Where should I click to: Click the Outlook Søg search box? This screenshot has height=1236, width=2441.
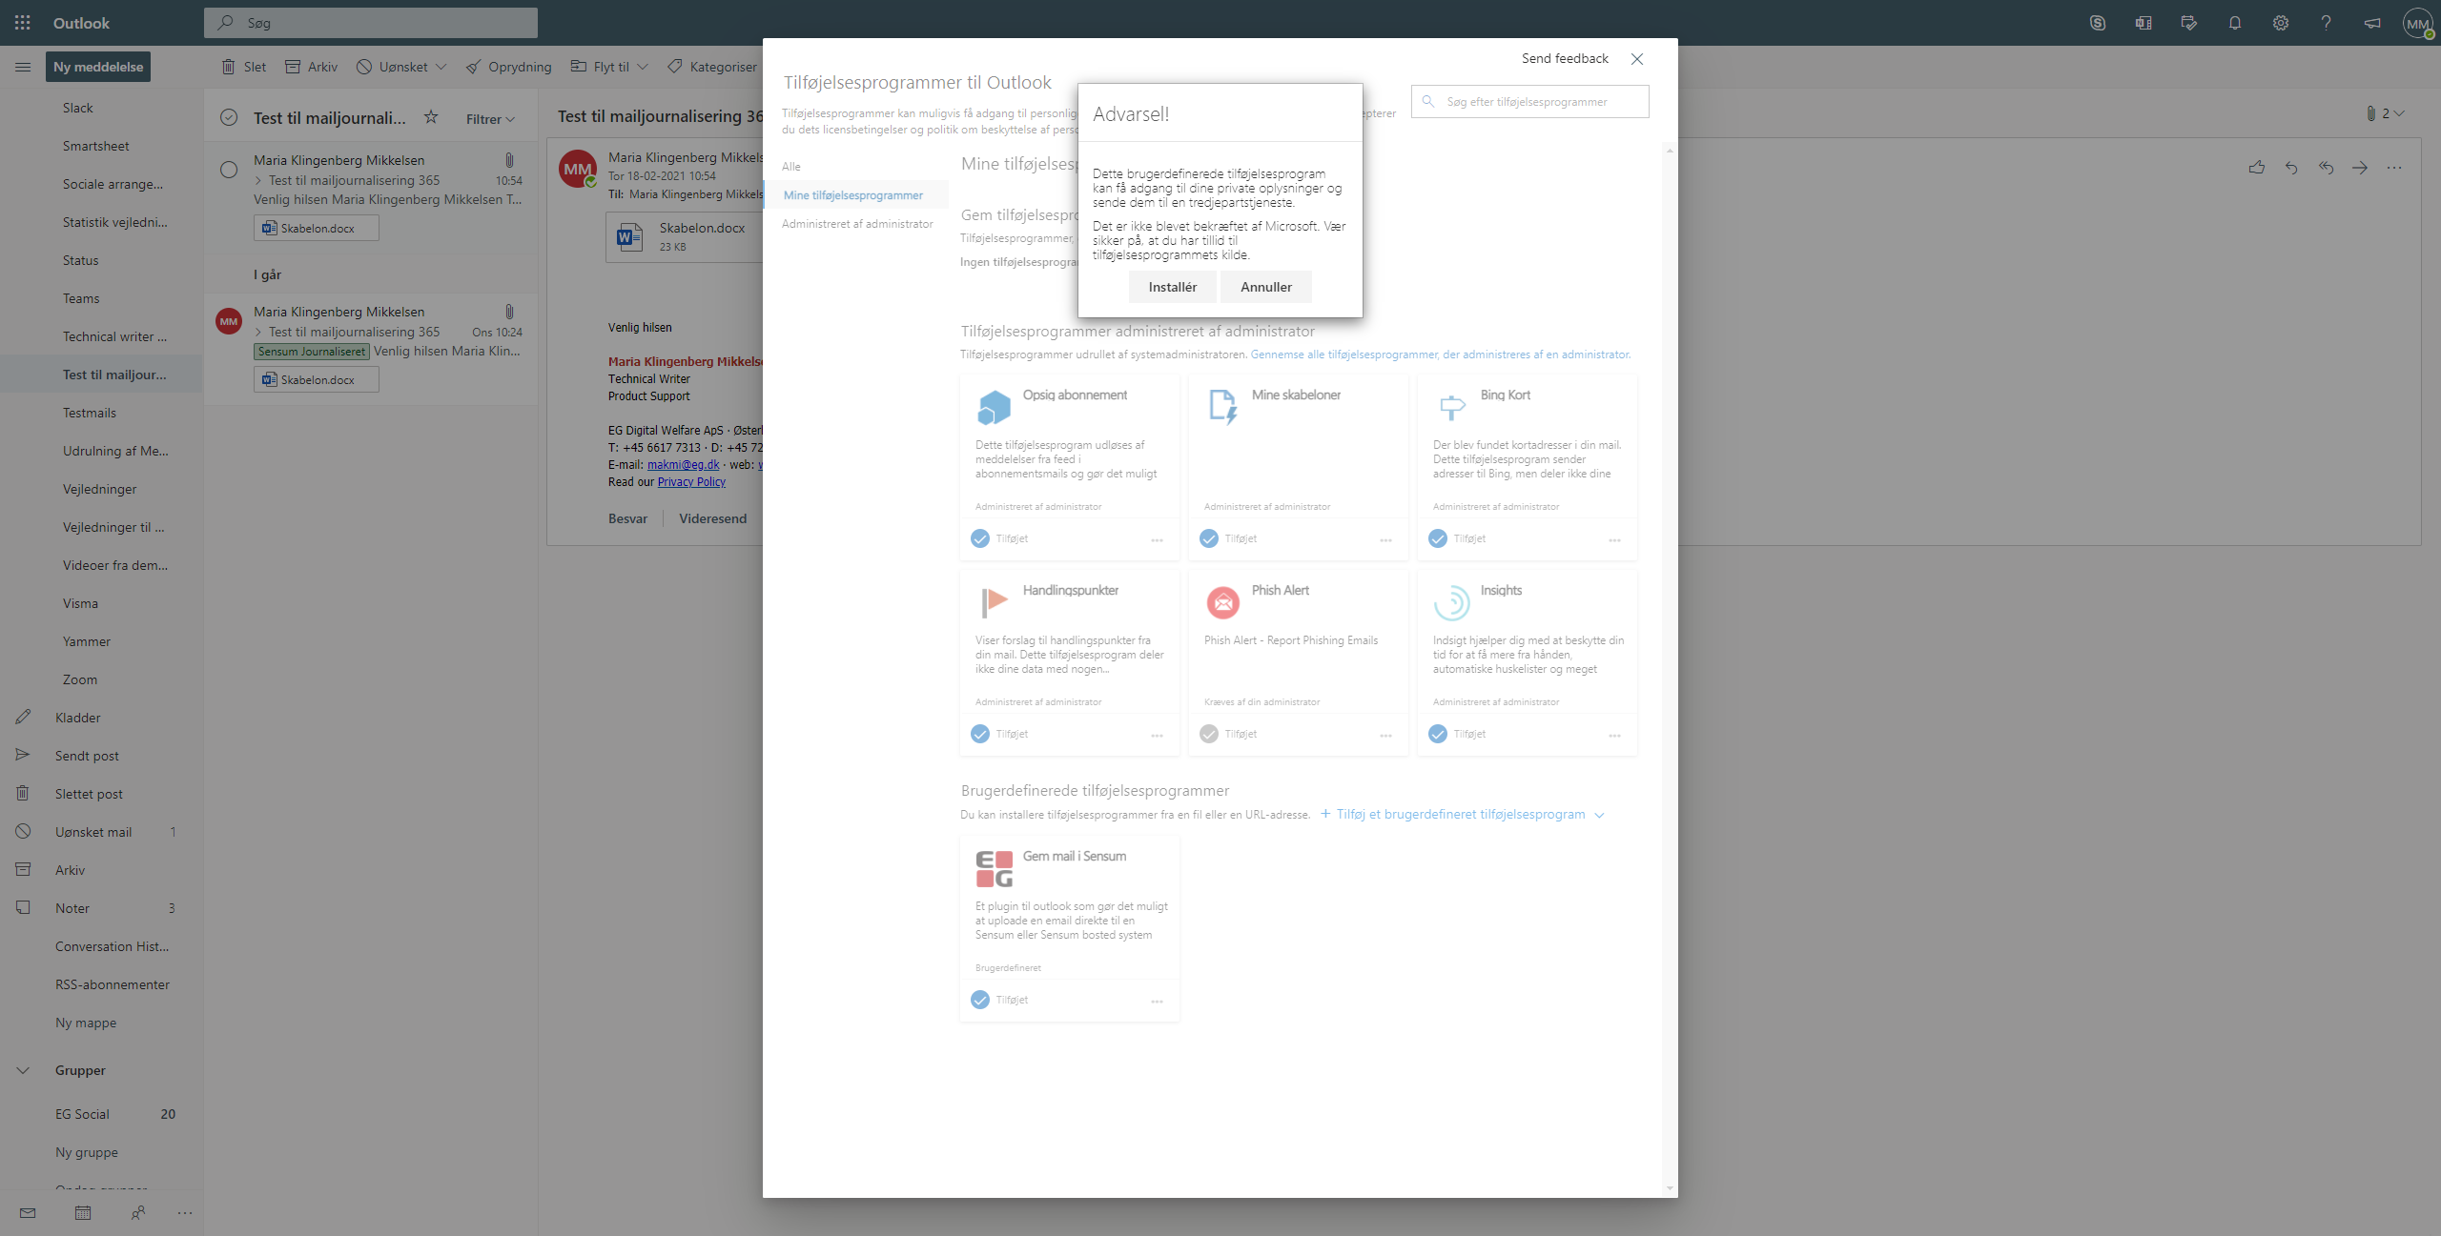pos(371,23)
